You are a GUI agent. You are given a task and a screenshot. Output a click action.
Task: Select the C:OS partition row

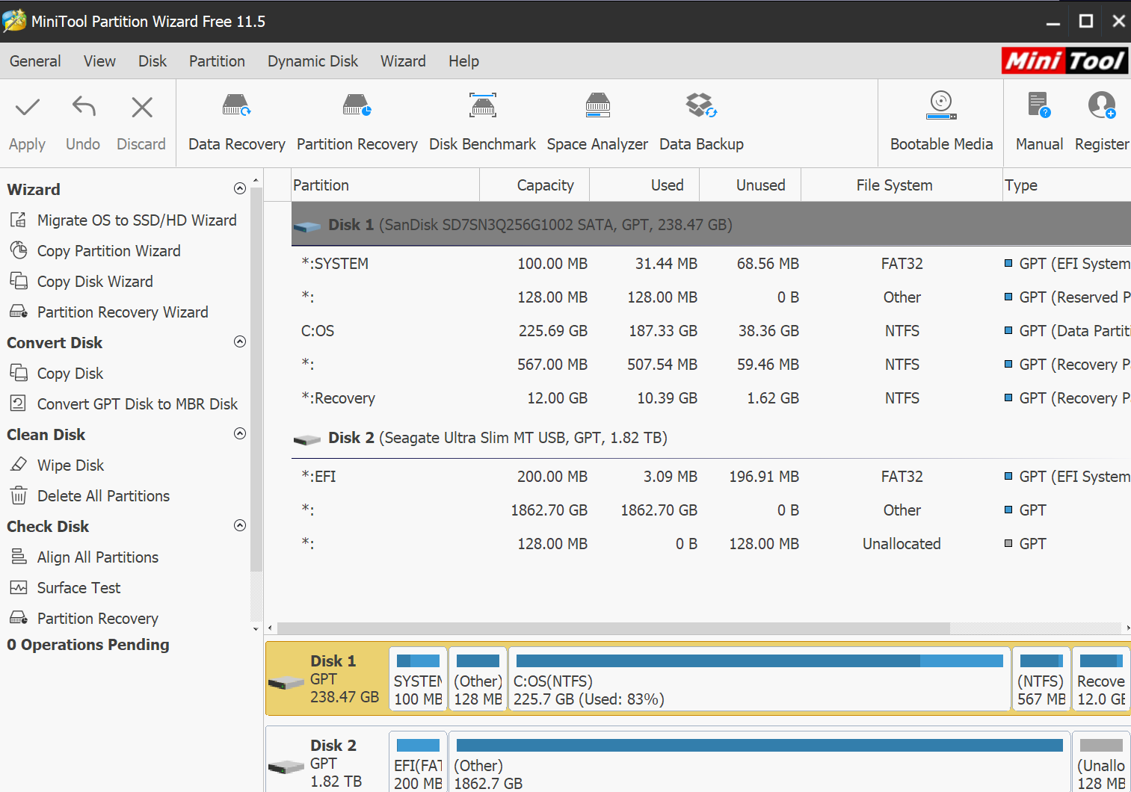(711, 331)
